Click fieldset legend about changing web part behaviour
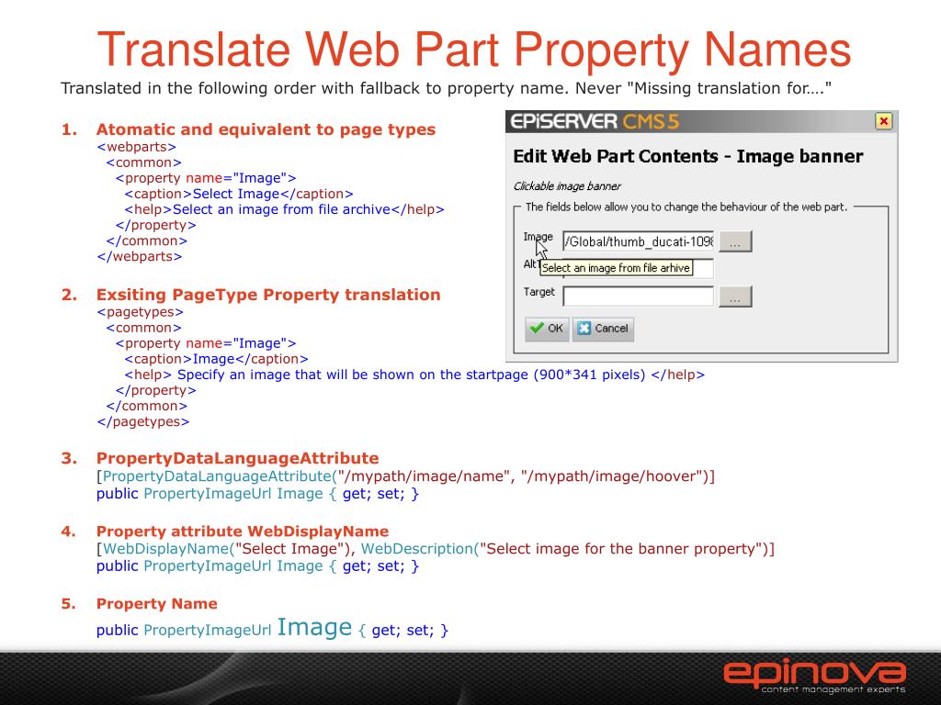The width and height of the screenshot is (941, 705). (686, 207)
